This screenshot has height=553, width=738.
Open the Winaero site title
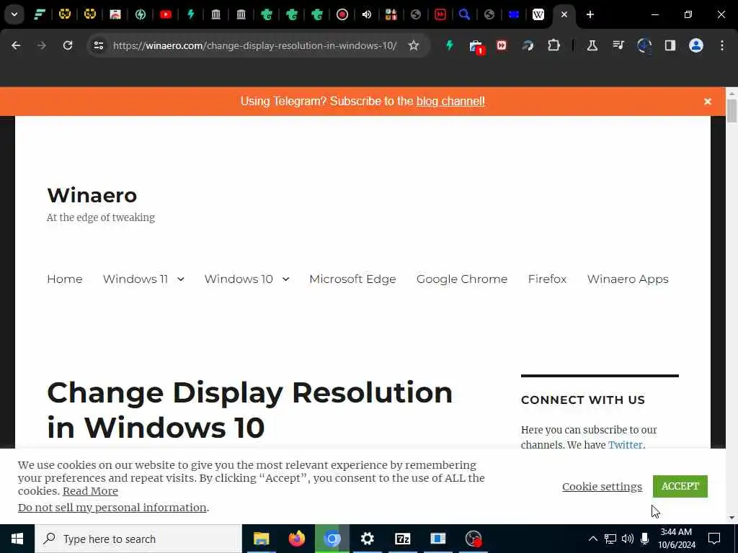point(92,195)
